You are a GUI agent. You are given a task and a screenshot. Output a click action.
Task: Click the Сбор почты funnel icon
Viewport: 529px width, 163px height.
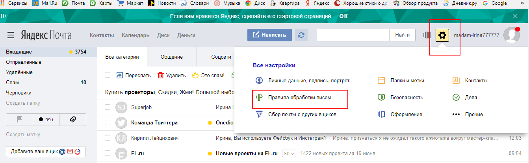259,114
